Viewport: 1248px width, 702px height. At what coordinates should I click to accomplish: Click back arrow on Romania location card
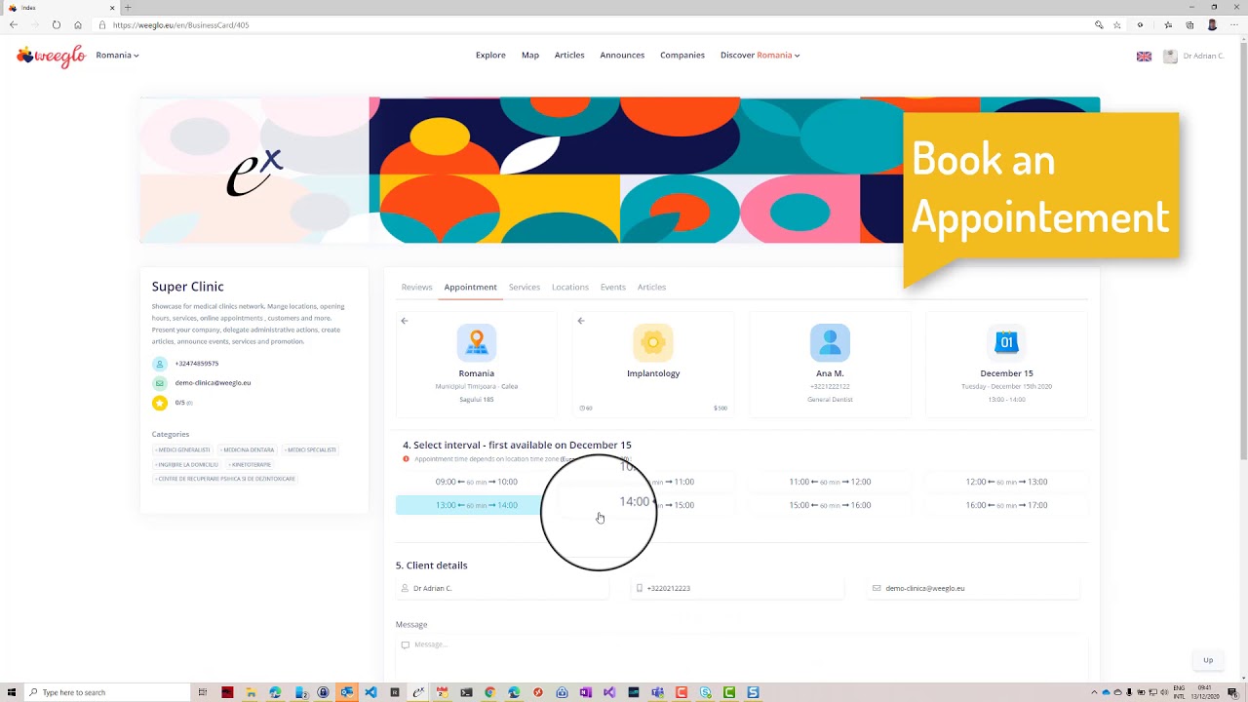click(405, 321)
